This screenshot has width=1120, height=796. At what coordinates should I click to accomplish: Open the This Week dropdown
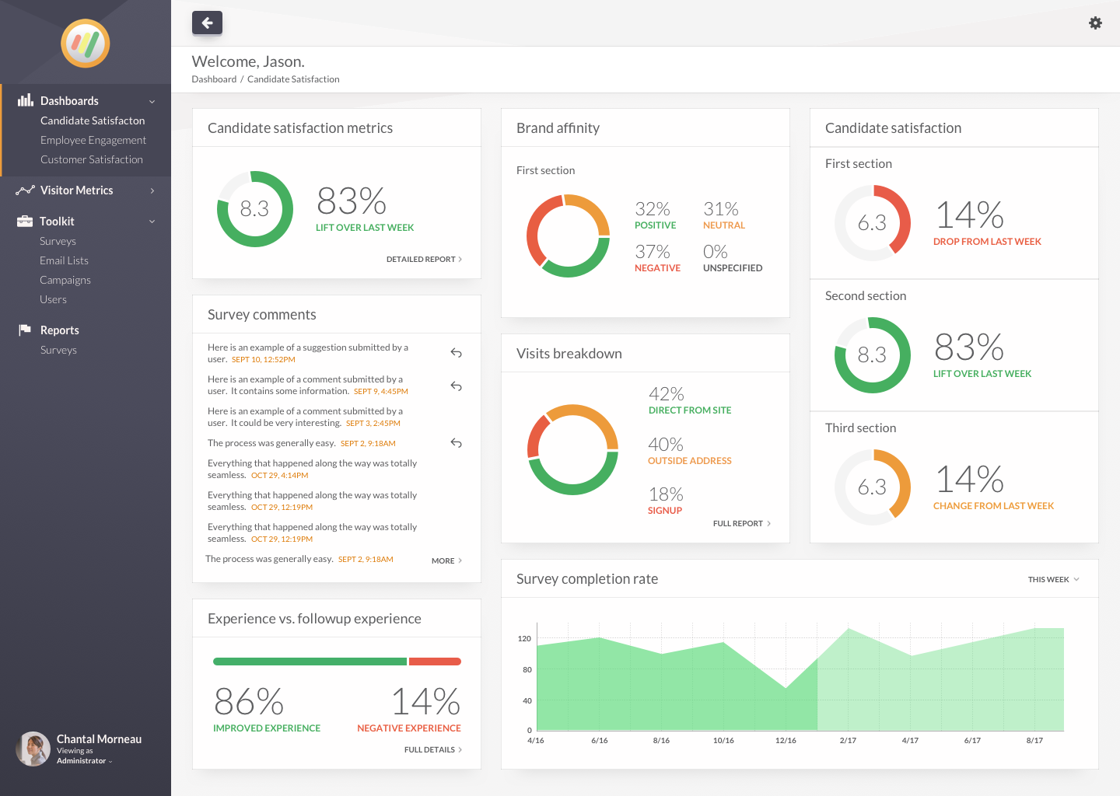tap(1054, 579)
